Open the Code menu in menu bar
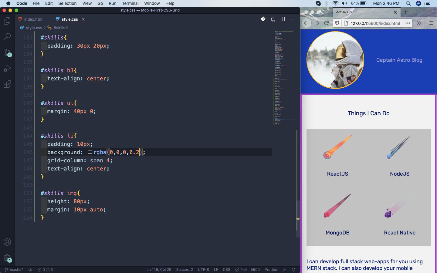Image resolution: width=437 pixels, height=273 pixels. (x=22, y=3)
